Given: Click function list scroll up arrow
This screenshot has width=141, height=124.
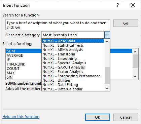Looking at the screenshot, I should pos(135,52).
